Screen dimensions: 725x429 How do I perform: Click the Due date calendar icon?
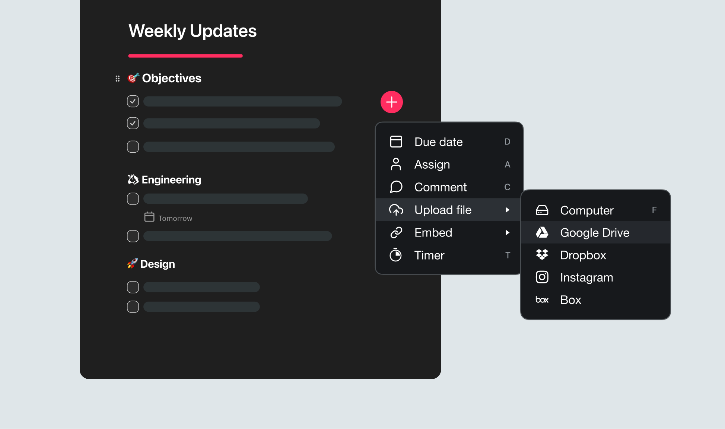[x=396, y=142]
